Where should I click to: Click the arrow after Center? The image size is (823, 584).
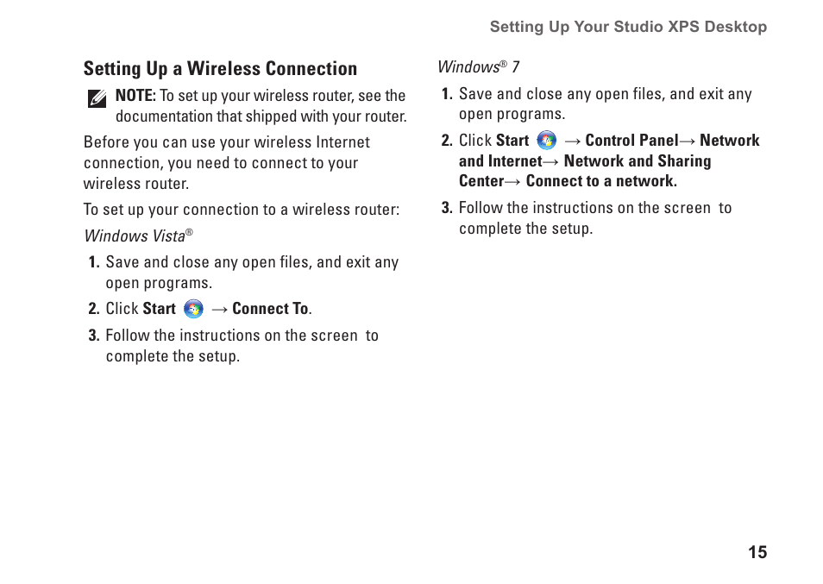[512, 181]
